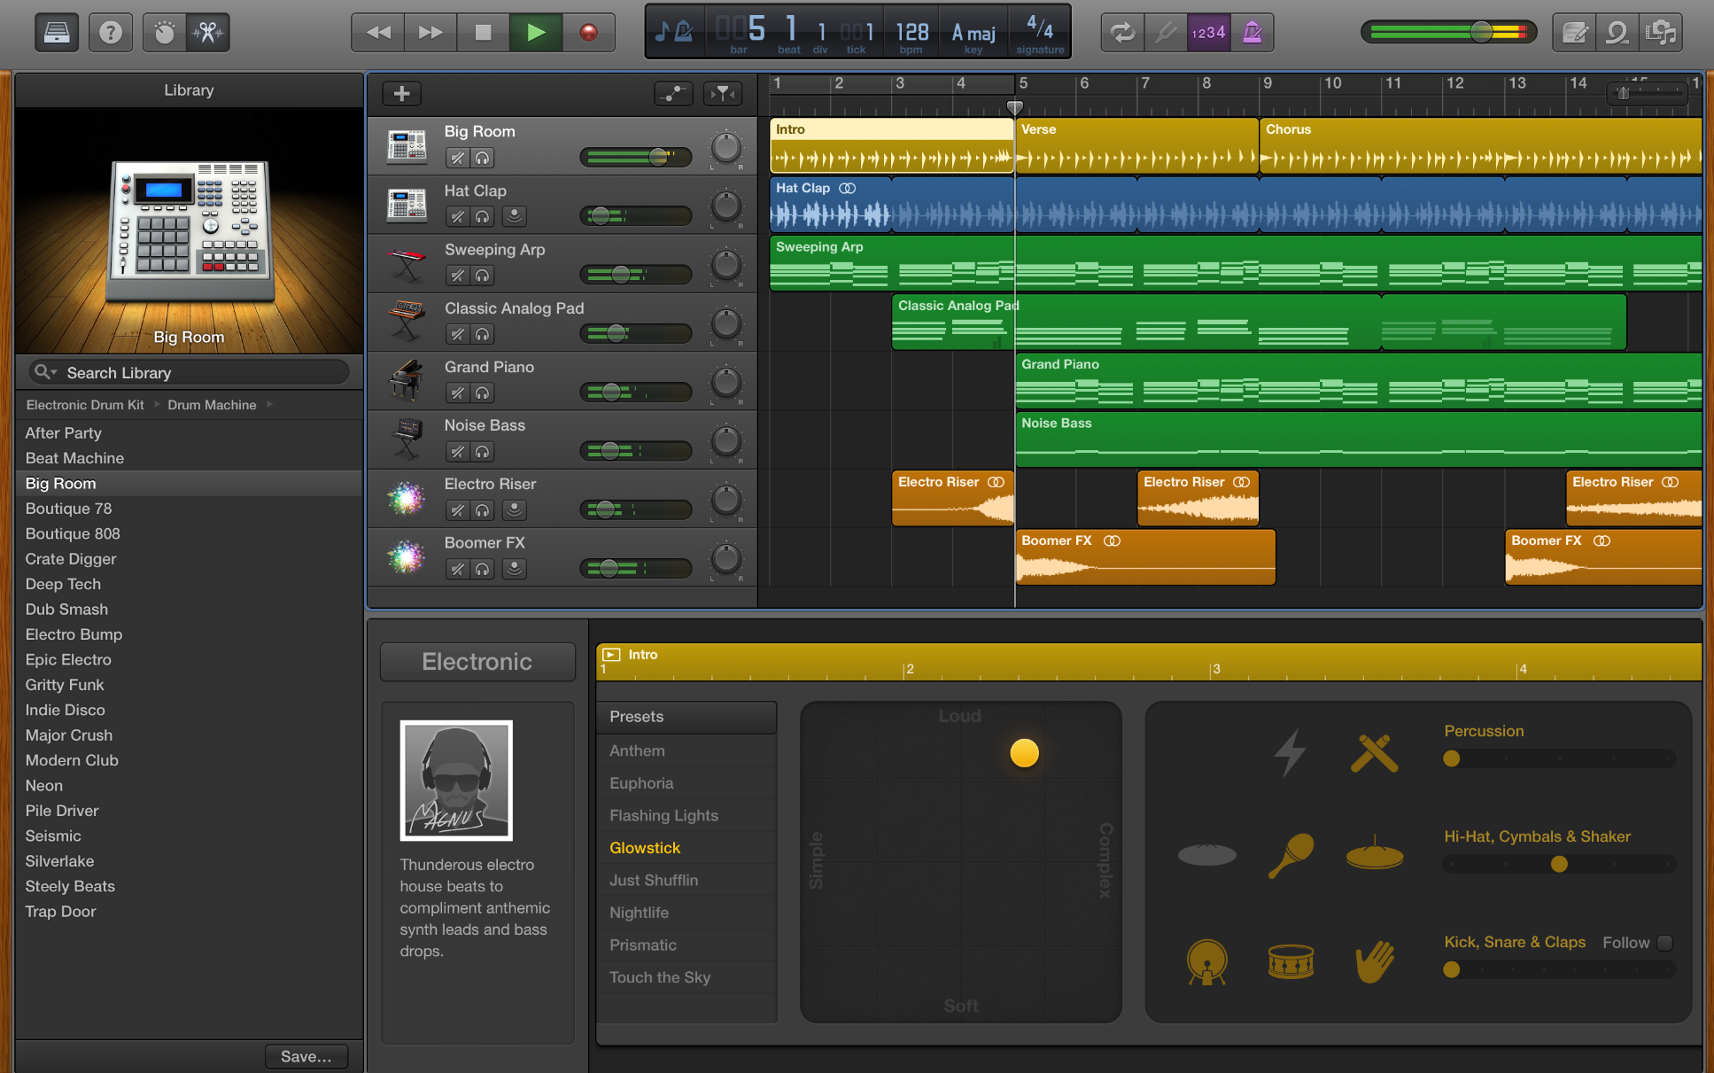Click the Search Library input field
This screenshot has width=1714, height=1073.
point(191,373)
